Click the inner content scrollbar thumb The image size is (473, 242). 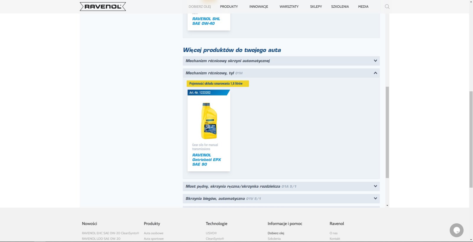(387, 132)
